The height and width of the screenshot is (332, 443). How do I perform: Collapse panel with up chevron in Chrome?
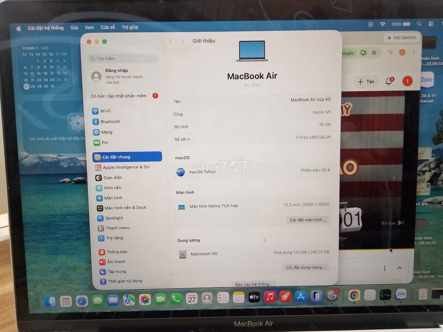point(399,268)
